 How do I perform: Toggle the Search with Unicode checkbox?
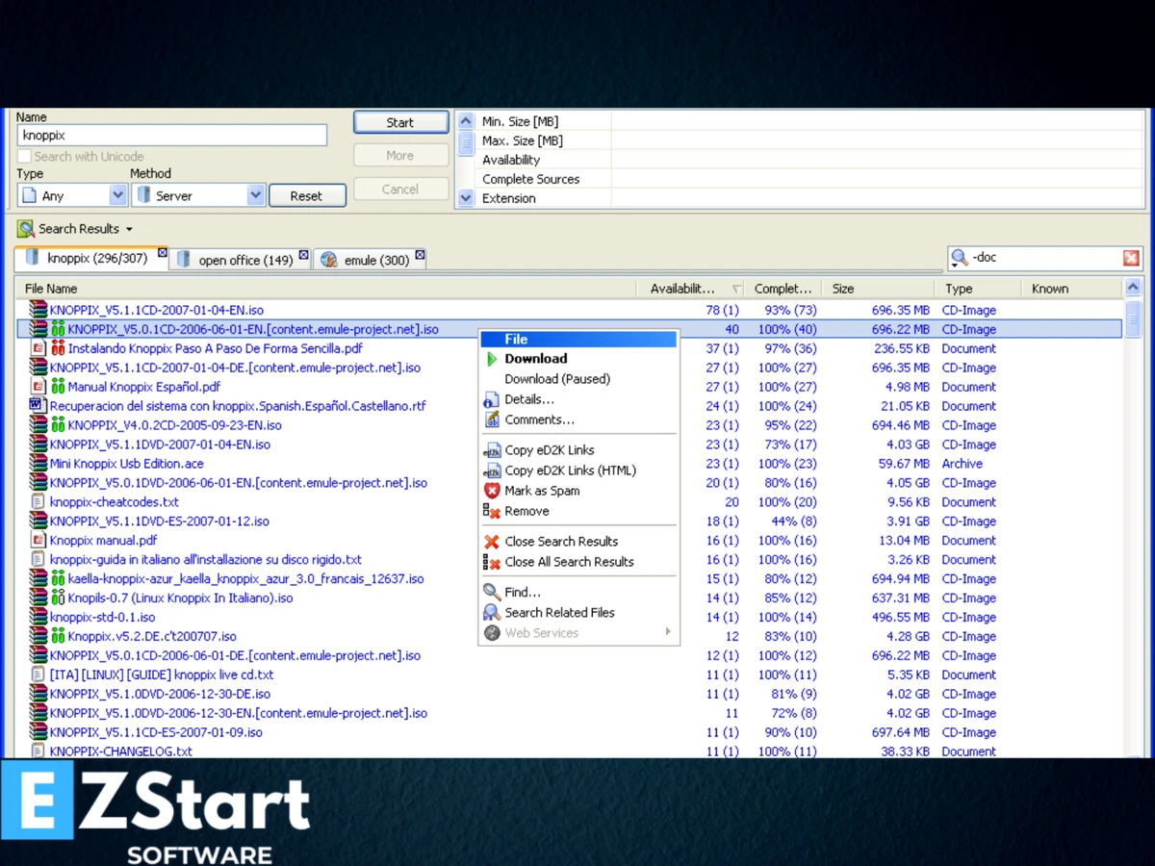click(25, 156)
